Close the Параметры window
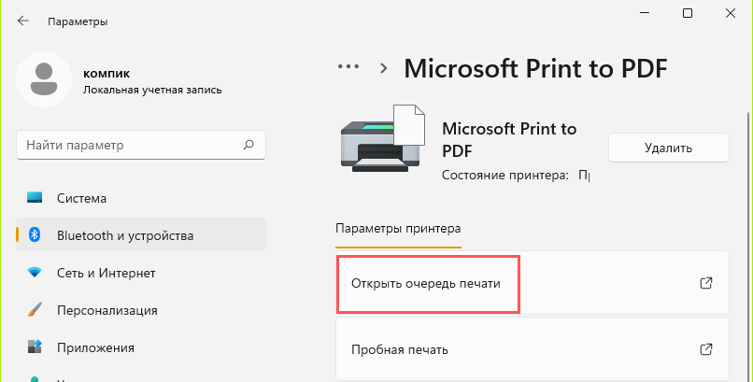Image resolution: width=753 pixels, height=382 pixels. pos(732,14)
